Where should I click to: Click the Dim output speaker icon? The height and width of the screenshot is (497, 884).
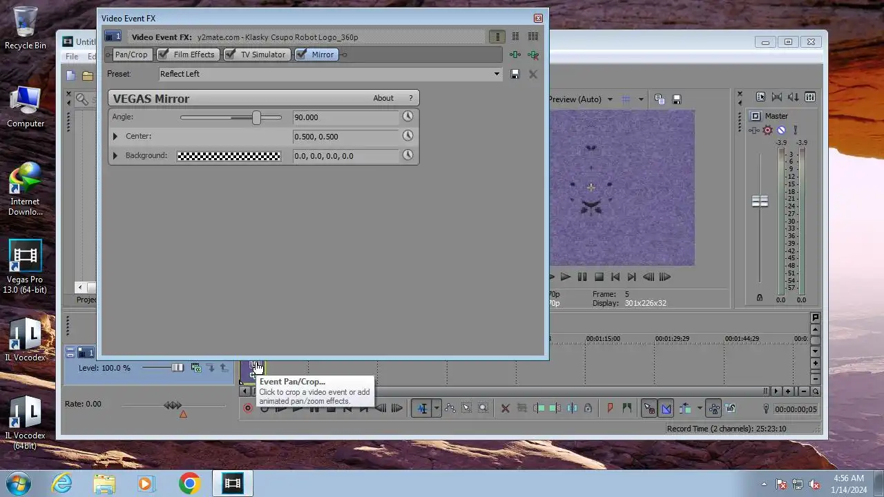pyautogui.click(x=793, y=97)
